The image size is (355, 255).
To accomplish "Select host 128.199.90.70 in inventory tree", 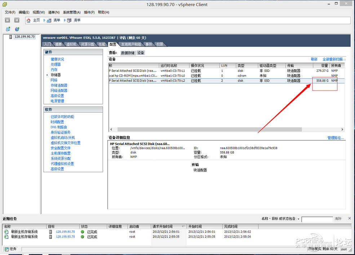I will (x=25, y=37).
